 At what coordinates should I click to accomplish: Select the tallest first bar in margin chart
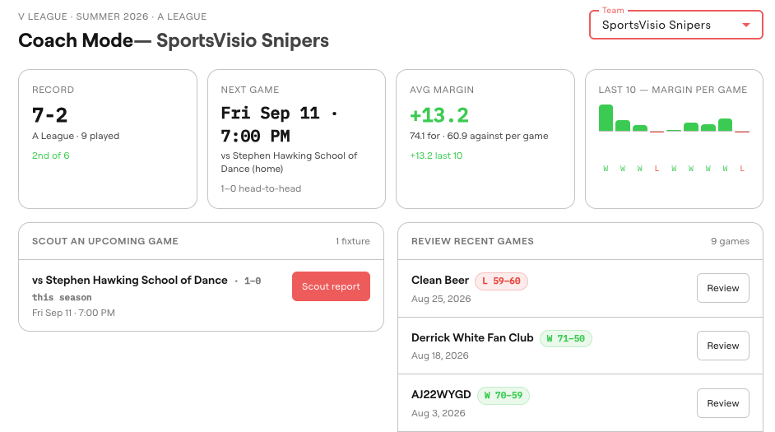click(x=606, y=118)
